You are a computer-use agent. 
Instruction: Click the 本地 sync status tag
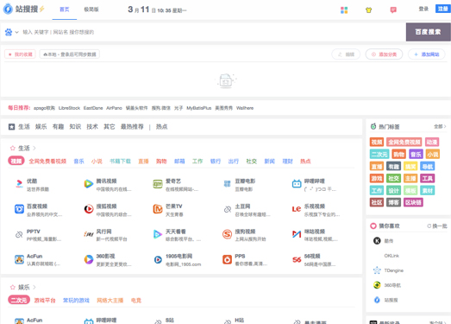pyautogui.click(x=70, y=54)
